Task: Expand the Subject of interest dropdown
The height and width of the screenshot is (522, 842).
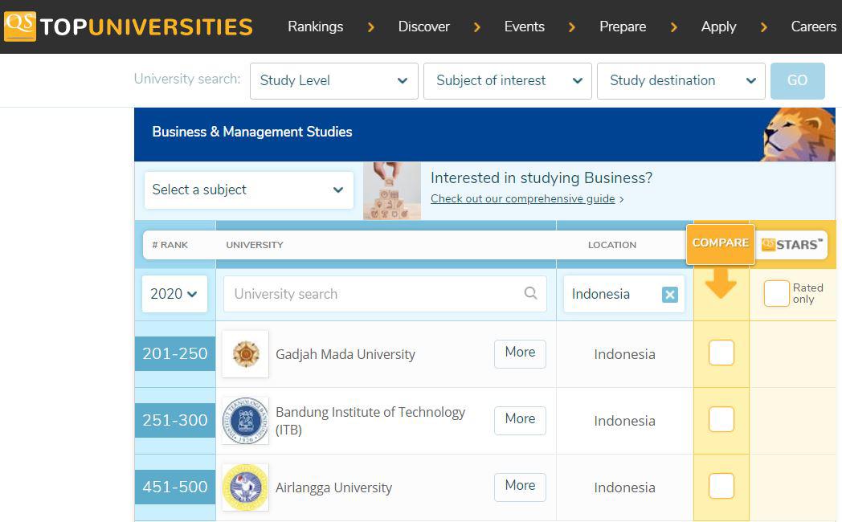Action: pyautogui.click(x=507, y=80)
